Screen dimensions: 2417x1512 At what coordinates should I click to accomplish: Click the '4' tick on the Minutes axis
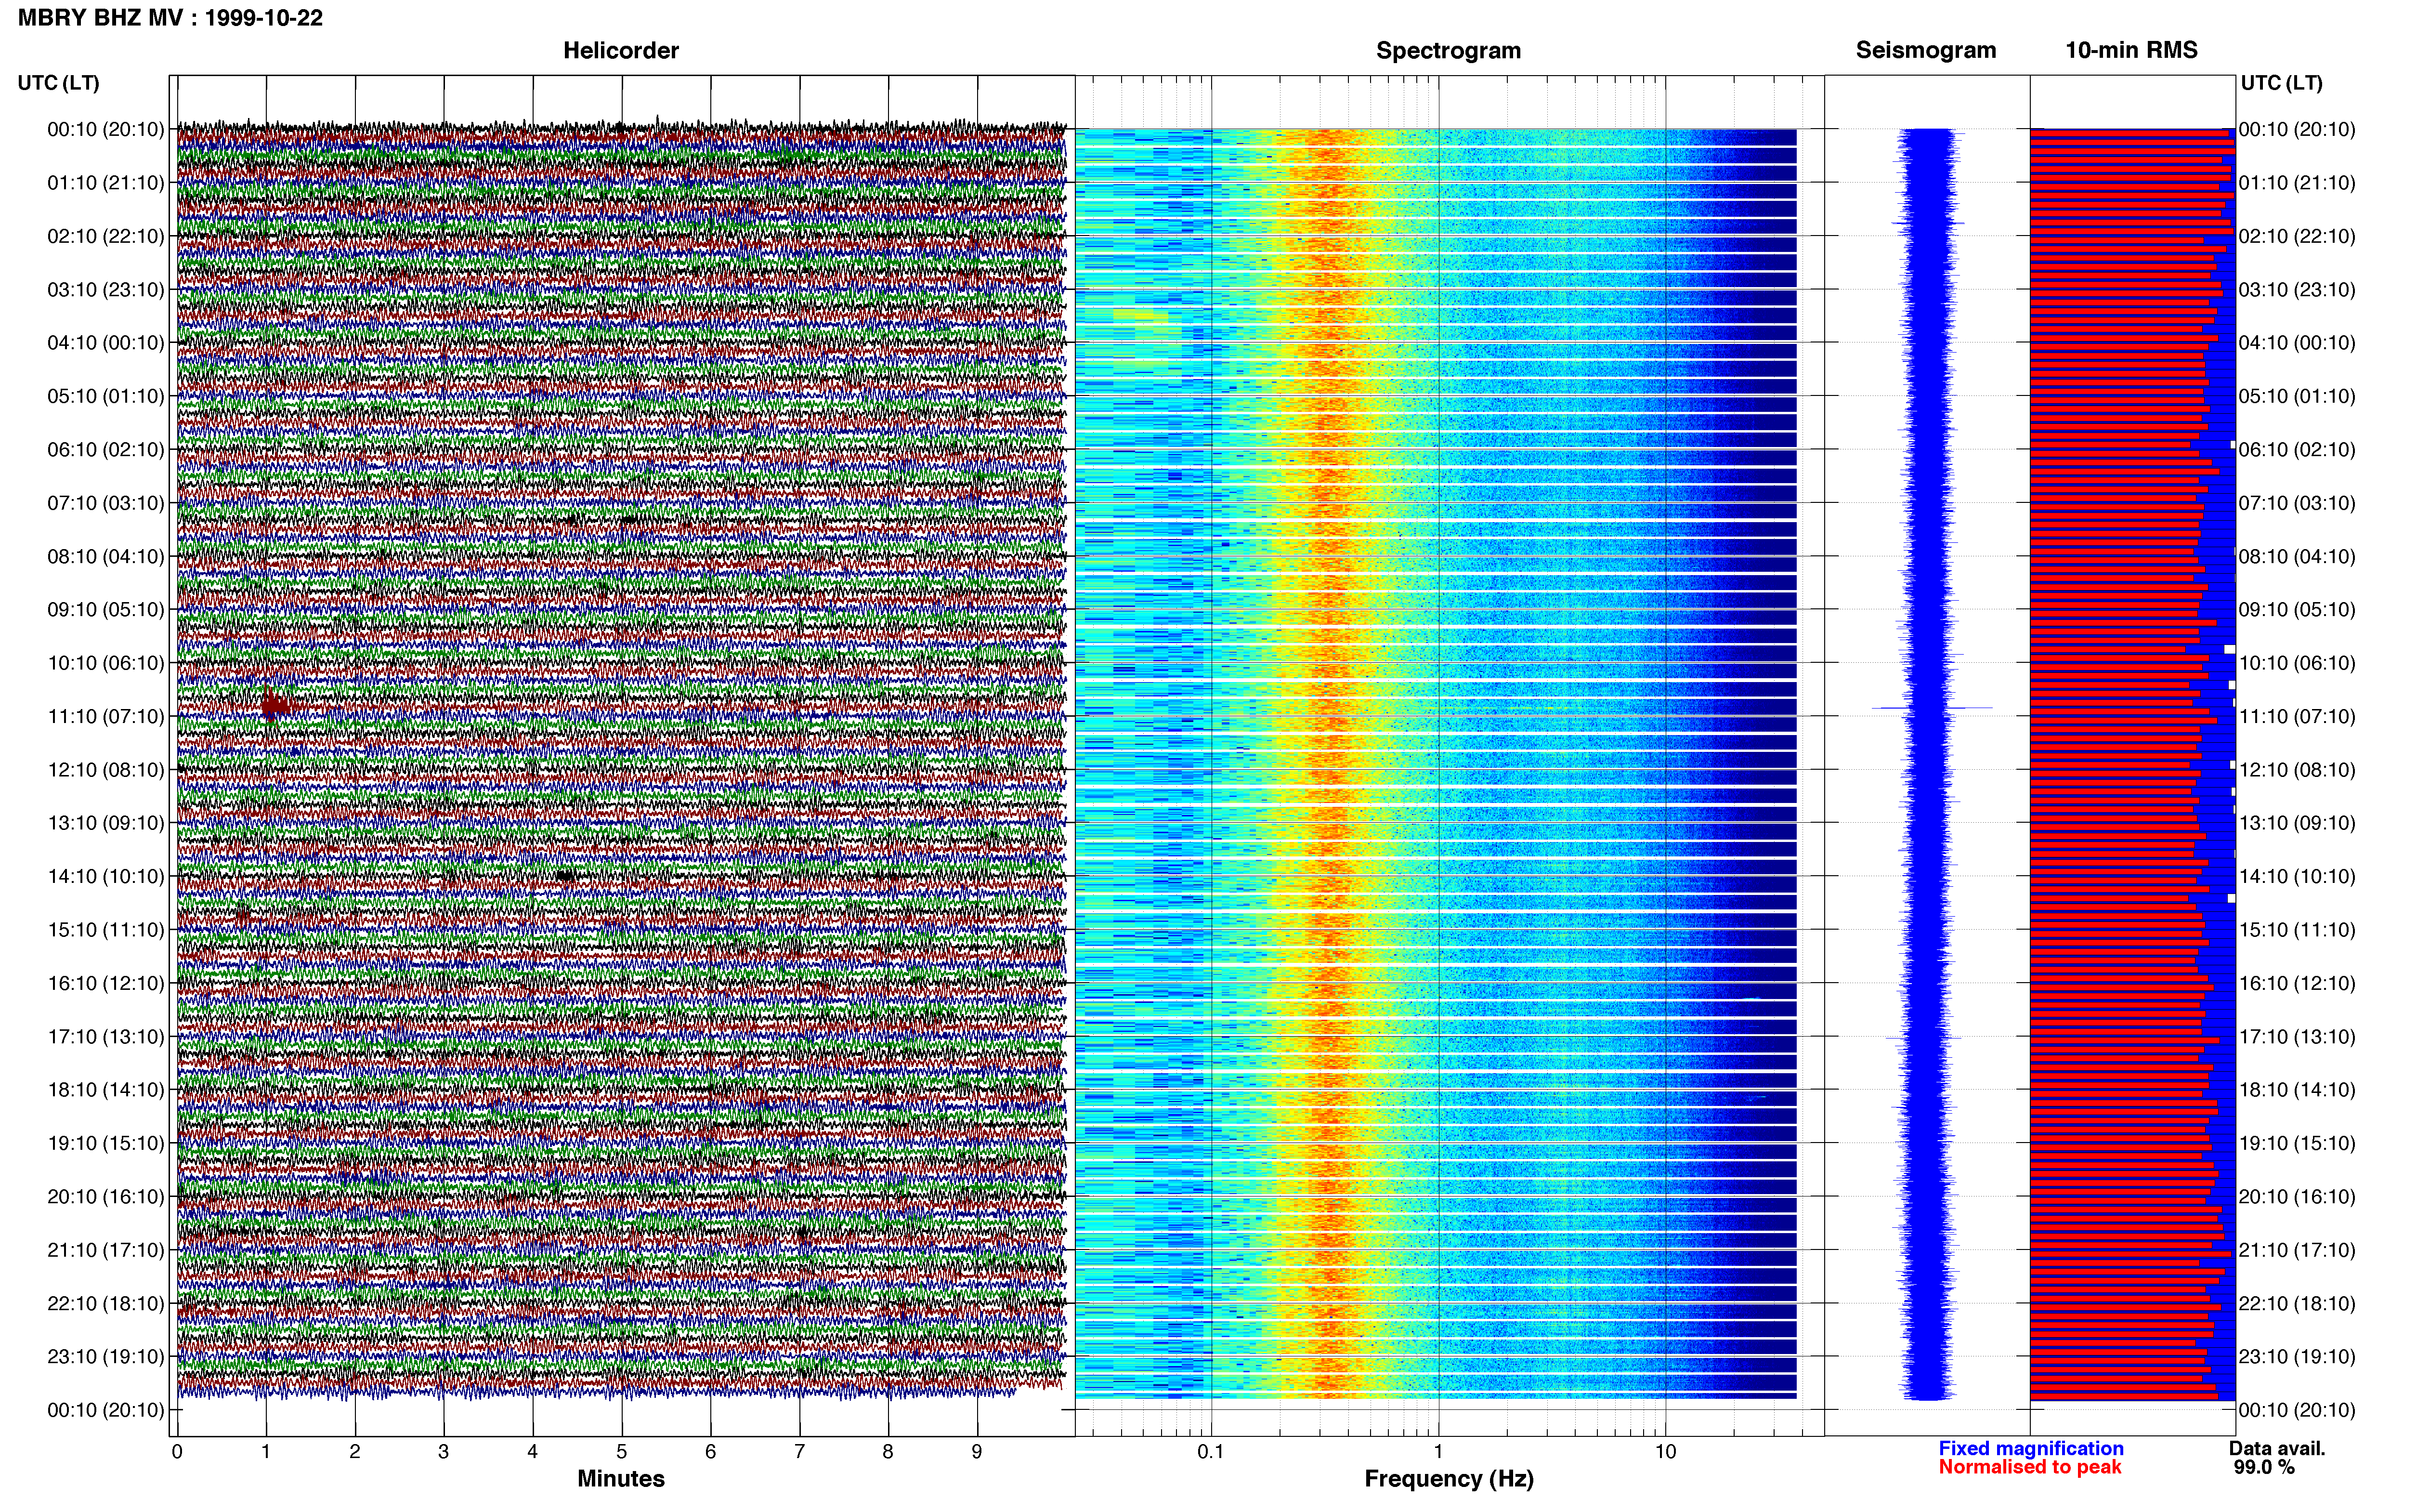pyautogui.click(x=533, y=1451)
